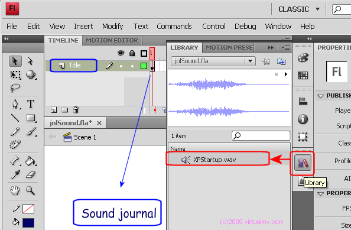Open the Transform panel icon
This screenshot has height=230, width=351.
point(303,137)
